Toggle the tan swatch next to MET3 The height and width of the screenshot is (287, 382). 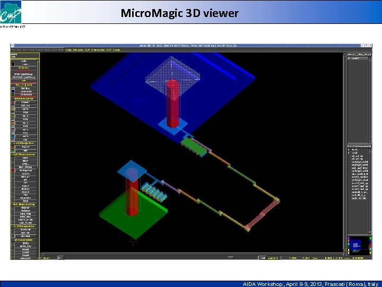pyautogui.click(x=13, y=123)
